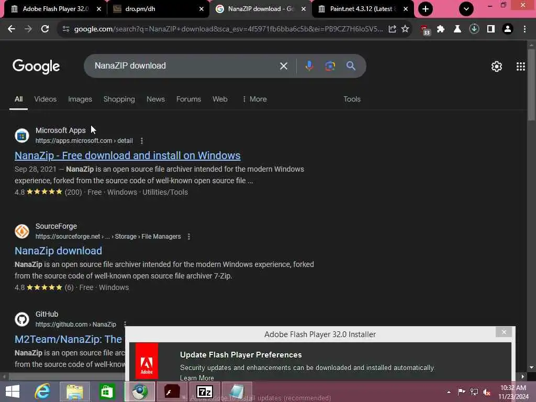The width and height of the screenshot is (536, 402).
Task: Close the dro.pm/dh tab
Action: coord(202,9)
